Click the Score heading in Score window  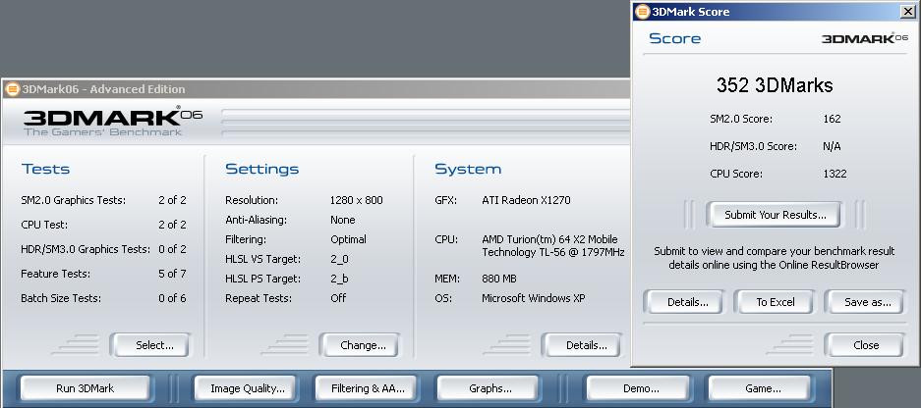pyautogui.click(x=675, y=38)
